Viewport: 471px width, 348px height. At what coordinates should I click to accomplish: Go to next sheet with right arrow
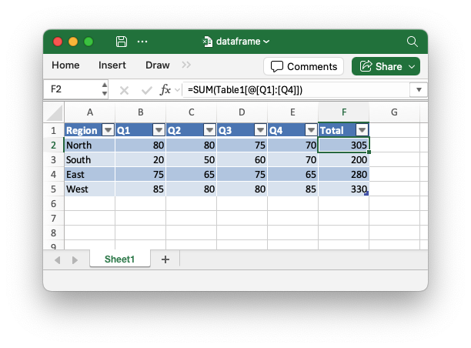click(x=75, y=260)
